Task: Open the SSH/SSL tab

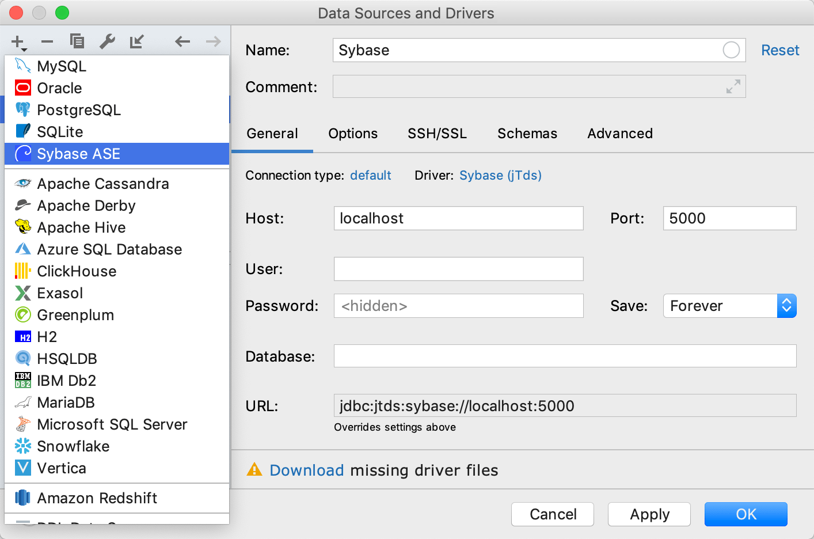Action: click(438, 134)
